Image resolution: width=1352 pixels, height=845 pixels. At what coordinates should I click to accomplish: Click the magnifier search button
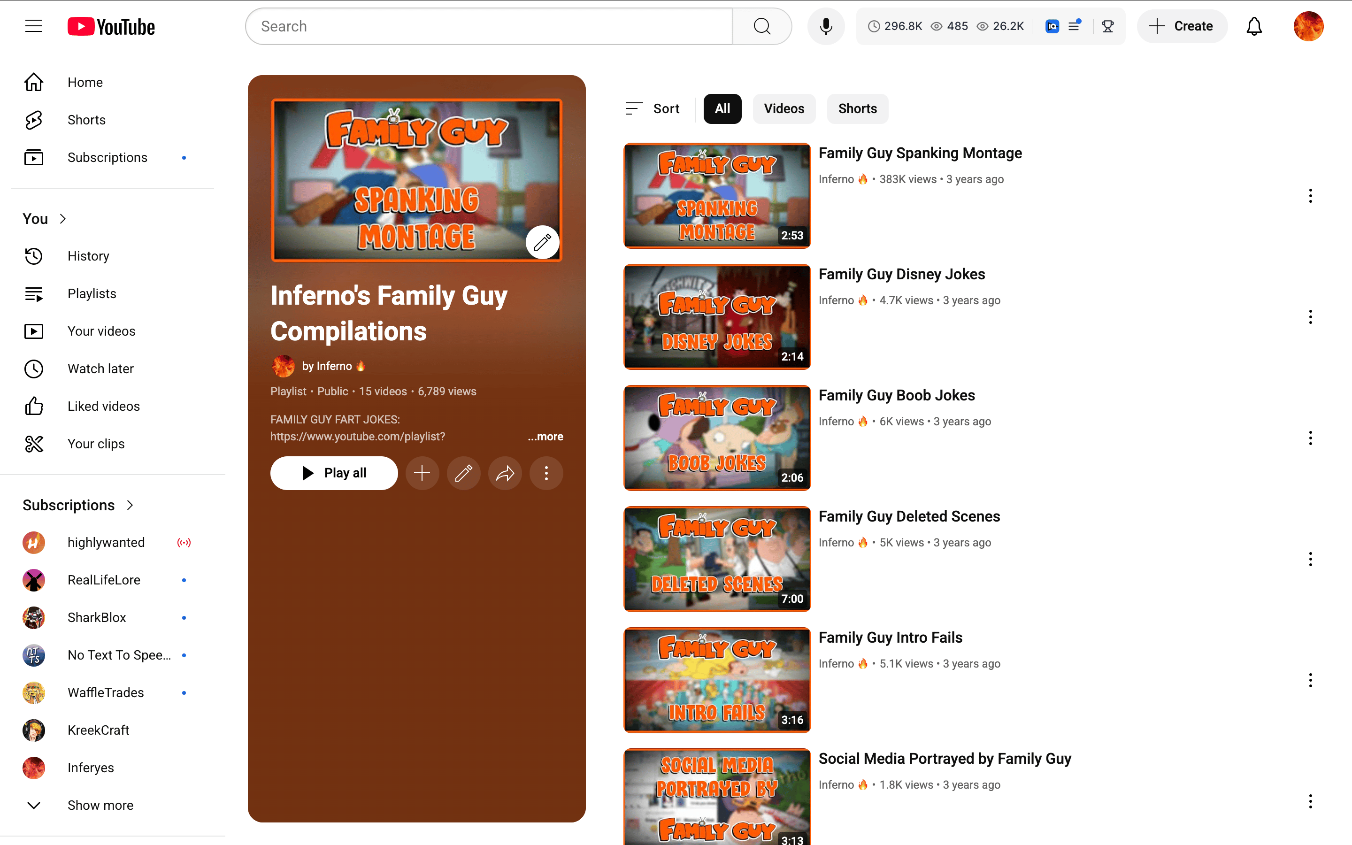[x=762, y=26]
